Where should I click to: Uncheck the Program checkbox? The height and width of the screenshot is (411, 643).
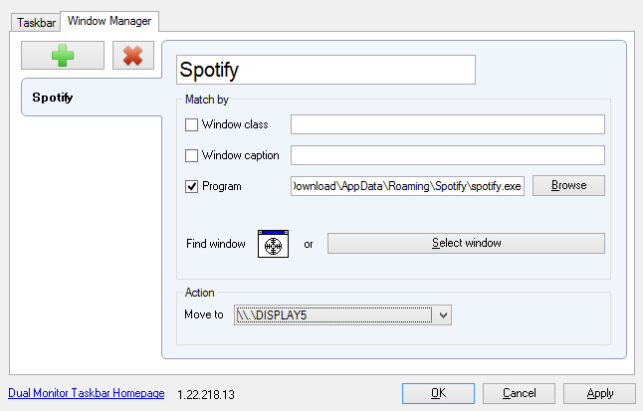coord(191,187)
